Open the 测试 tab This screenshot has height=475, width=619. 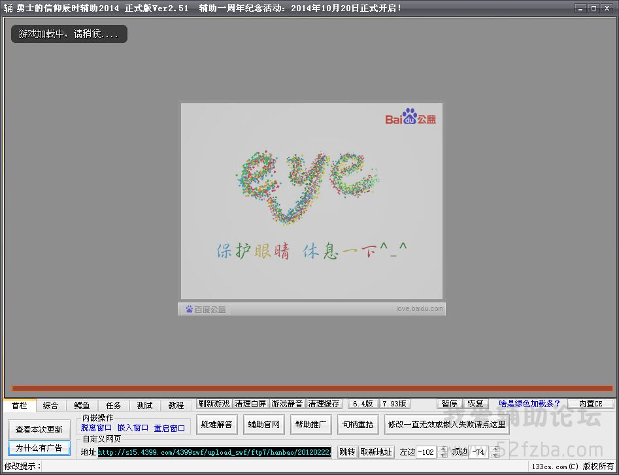[x=144, y=406]
